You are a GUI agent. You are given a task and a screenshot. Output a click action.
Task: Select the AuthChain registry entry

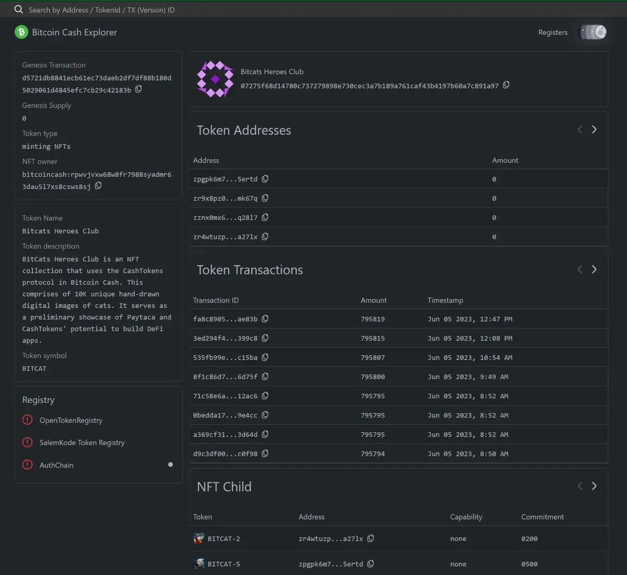[56, 465]
